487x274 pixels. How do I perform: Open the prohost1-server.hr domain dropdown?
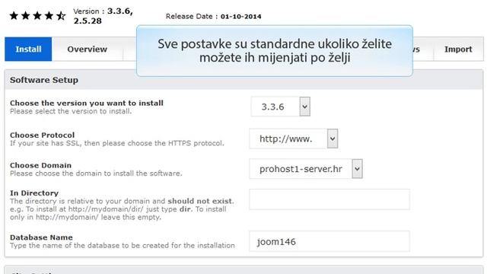(306, 169)
